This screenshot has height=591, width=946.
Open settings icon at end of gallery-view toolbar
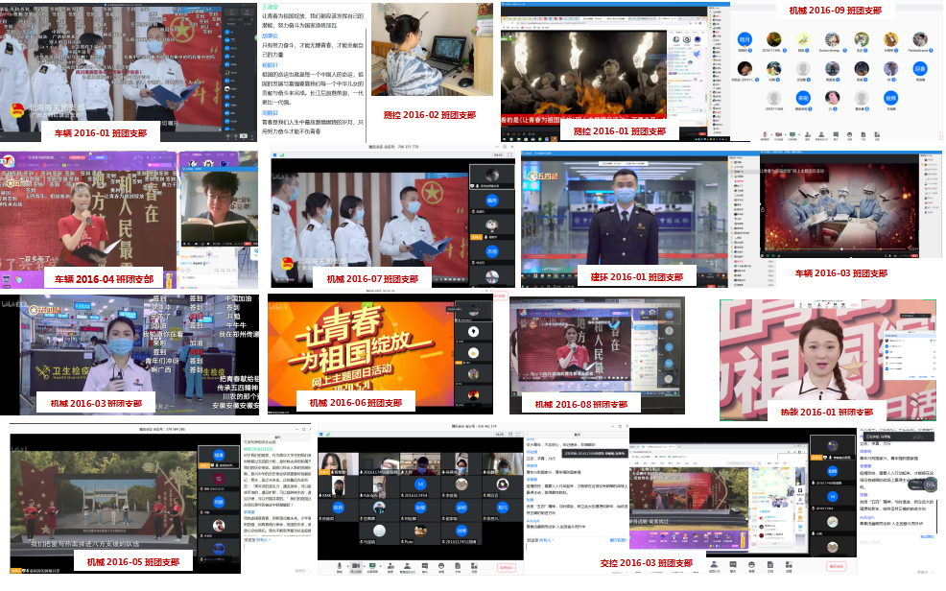(x=474, y=566)
